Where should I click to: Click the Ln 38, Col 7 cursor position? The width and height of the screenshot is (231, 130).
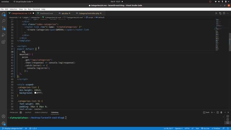pyautogui.click(x=169, y=129)
